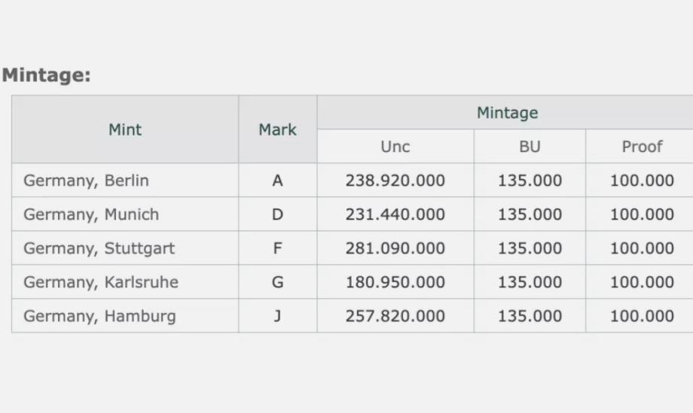This screenshot has height=413, width=693.
Task: Click the 238.920.000 Unc value
Action: click(395, 181)
